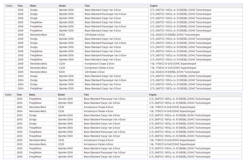Click 'Kompressor Sedan 4-Door' in the 2004 row

[x=99, y=111]
